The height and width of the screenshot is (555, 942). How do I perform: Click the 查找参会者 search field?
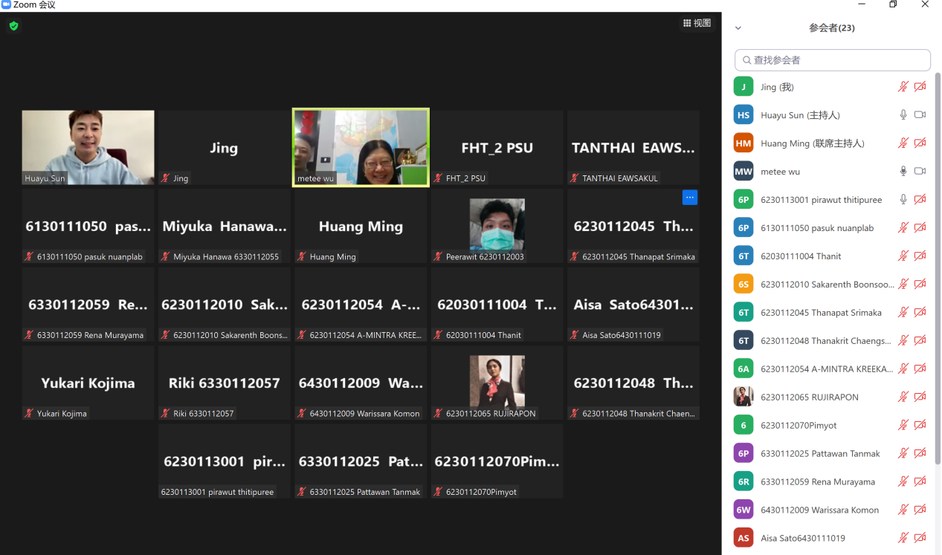click(833, 60)
